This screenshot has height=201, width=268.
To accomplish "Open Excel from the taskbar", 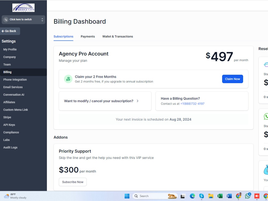I will click(x=220, y=196).
